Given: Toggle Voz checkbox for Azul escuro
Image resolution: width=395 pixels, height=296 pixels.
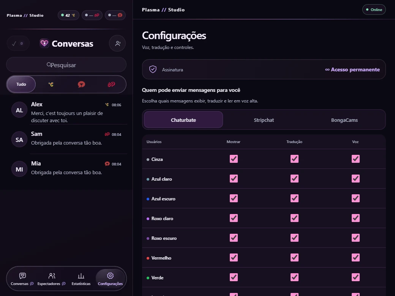Looking at the screenshot, I should 356,198.
